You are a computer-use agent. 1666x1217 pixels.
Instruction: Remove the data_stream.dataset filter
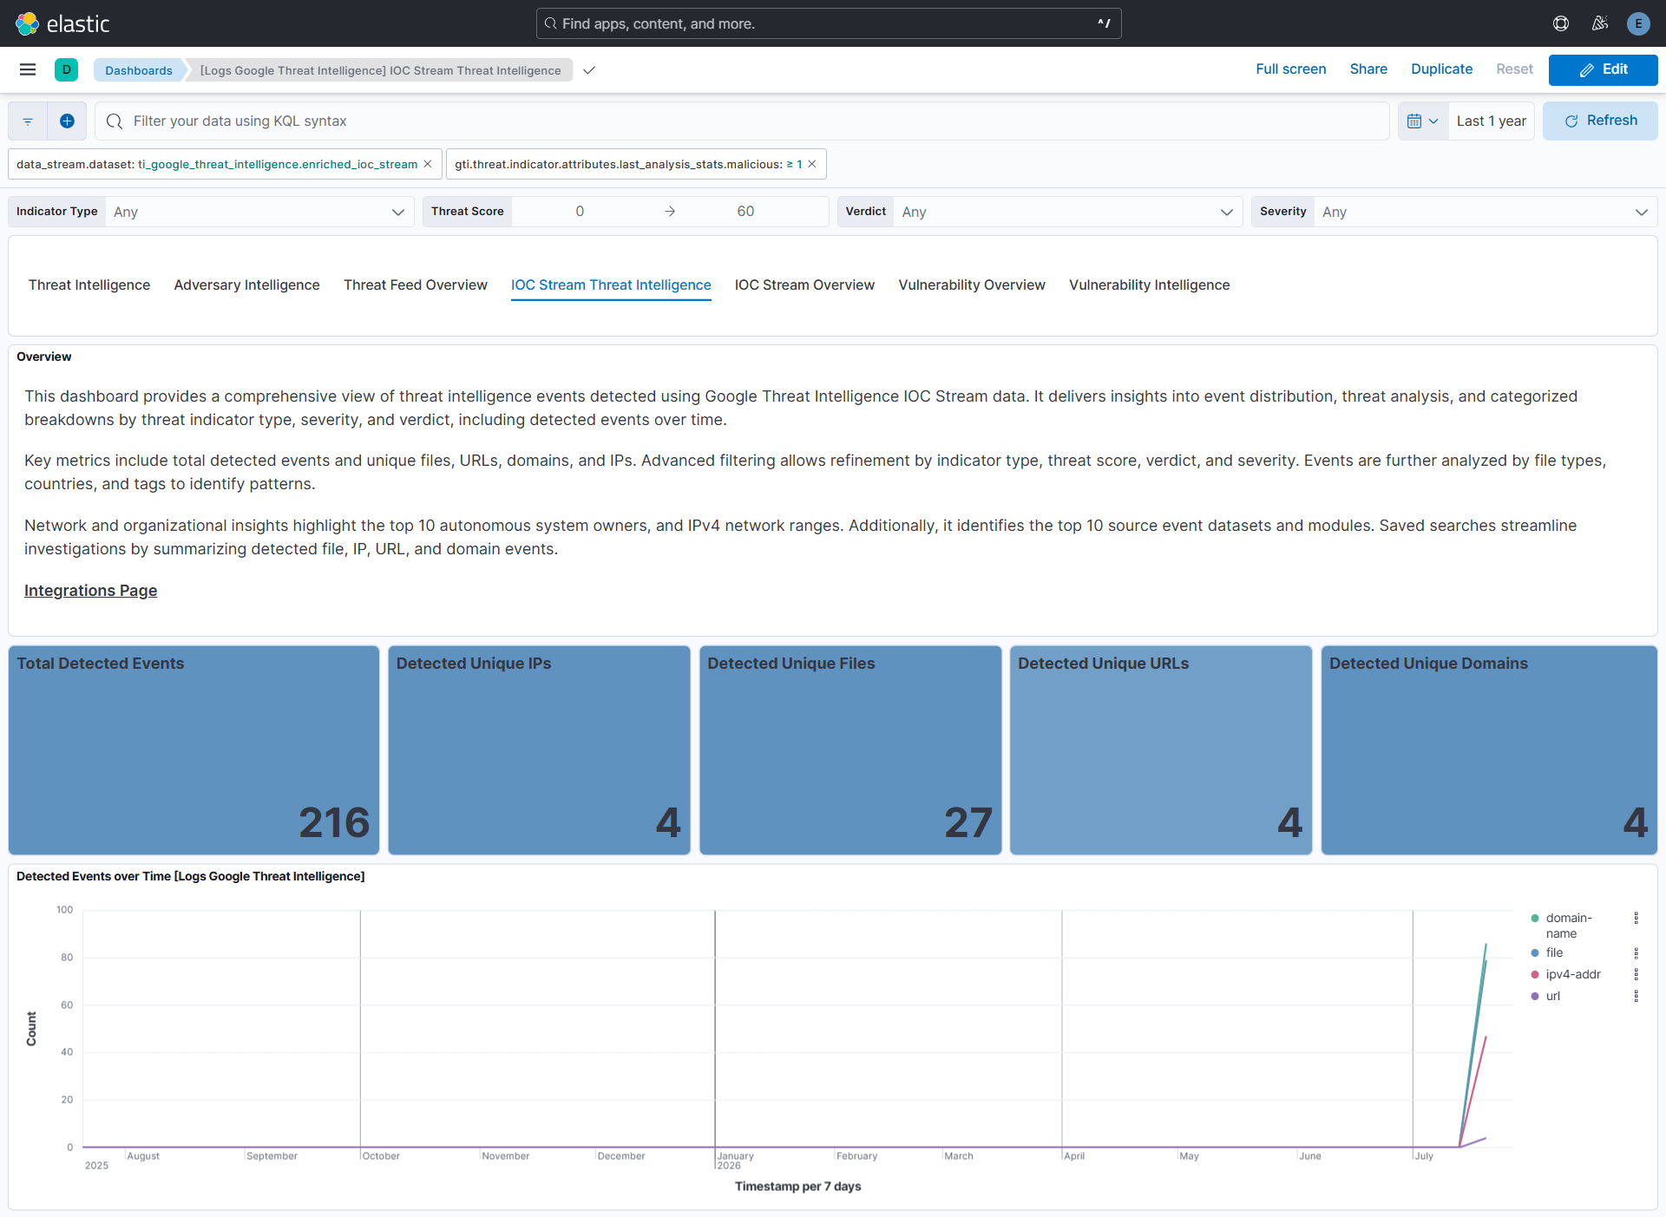[428, 164]
